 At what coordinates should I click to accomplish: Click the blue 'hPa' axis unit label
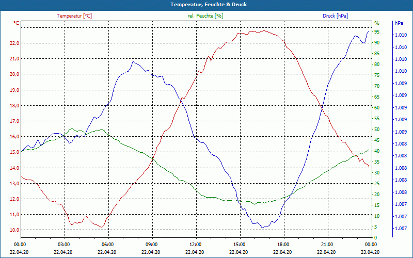click(399, 23)
